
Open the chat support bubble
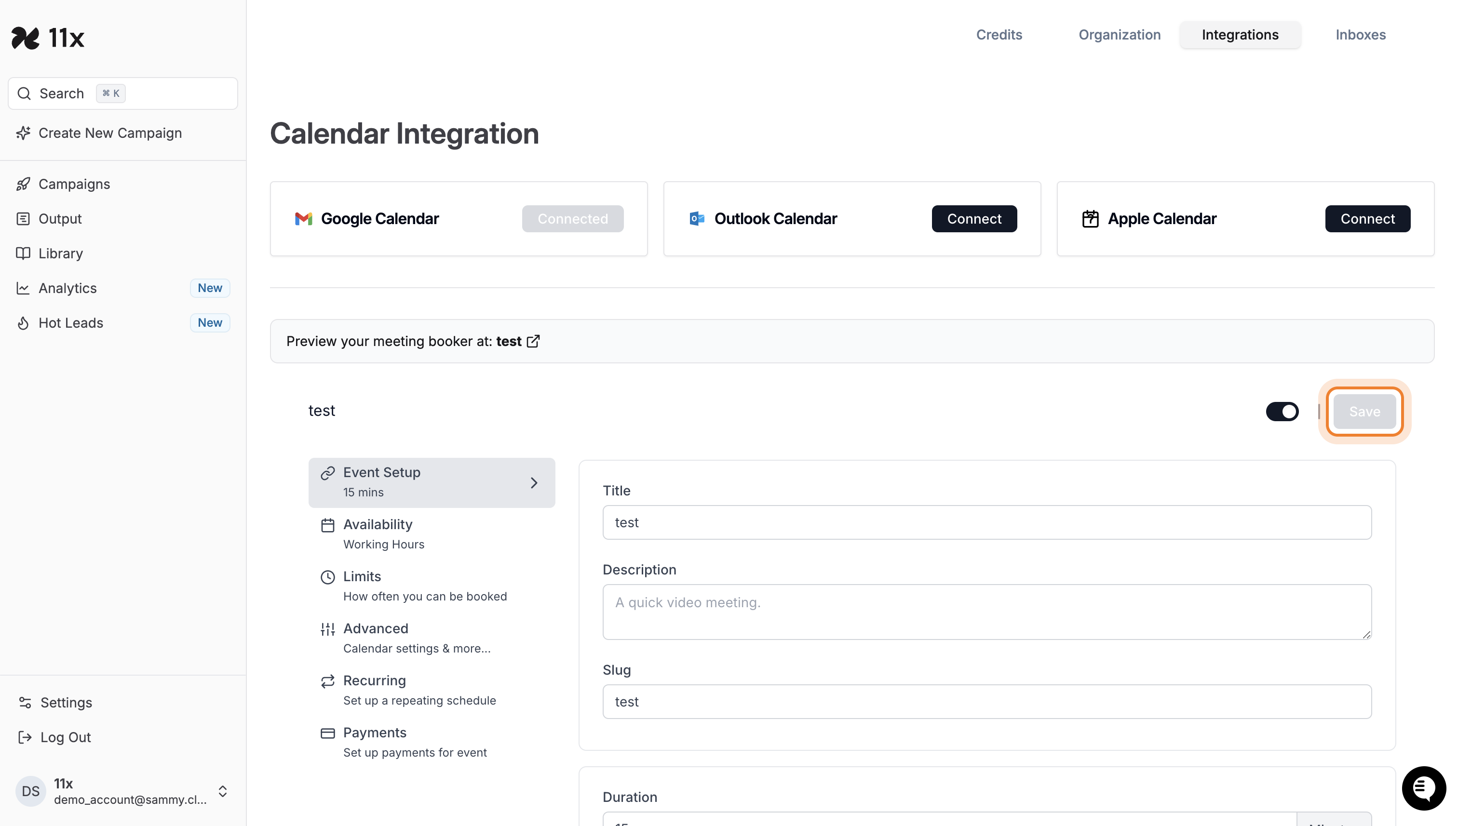point(1424,788)
